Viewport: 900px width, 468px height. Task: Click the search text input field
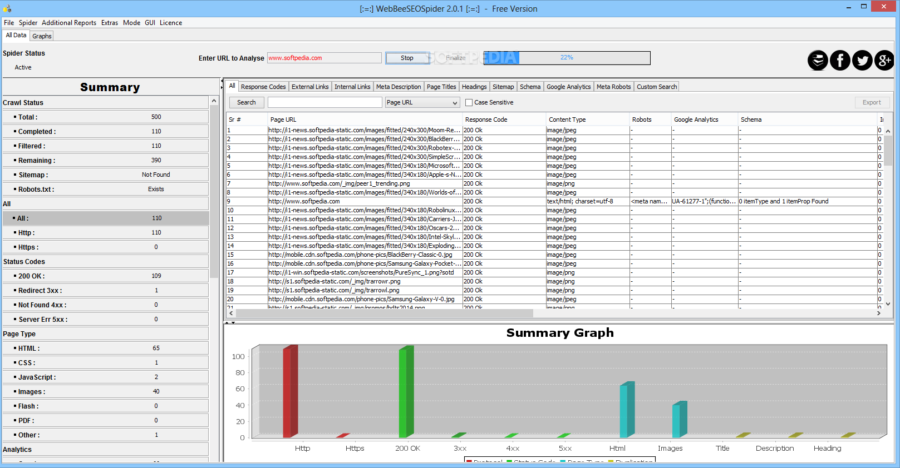click(325, 102)
